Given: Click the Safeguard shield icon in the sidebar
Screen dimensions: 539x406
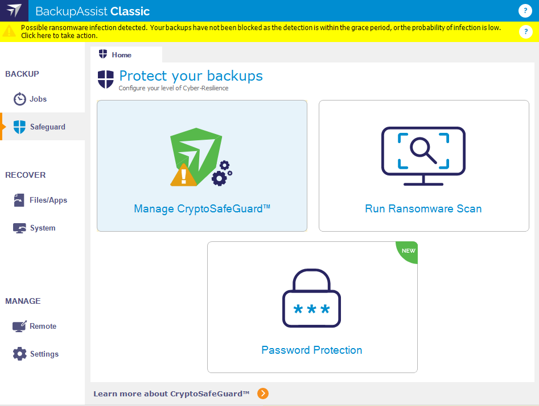Looking at the screenshot, I should click(19, 127).
